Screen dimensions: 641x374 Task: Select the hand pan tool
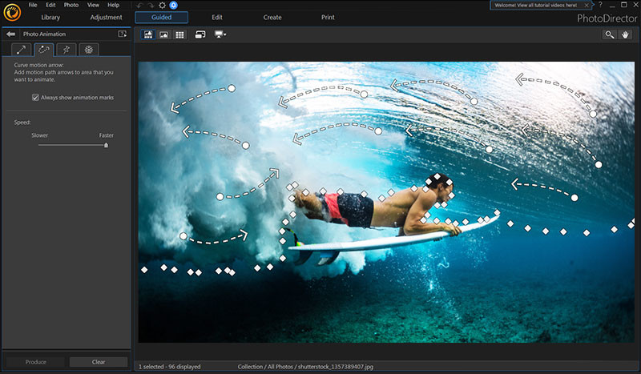[627, 34]
